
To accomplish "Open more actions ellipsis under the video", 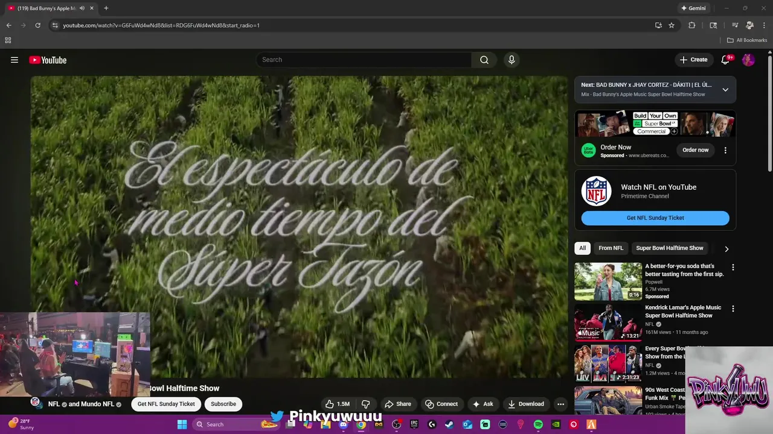I will coord(560,404).
